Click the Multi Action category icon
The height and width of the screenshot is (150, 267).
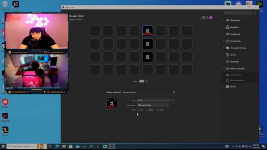(227, 20)
